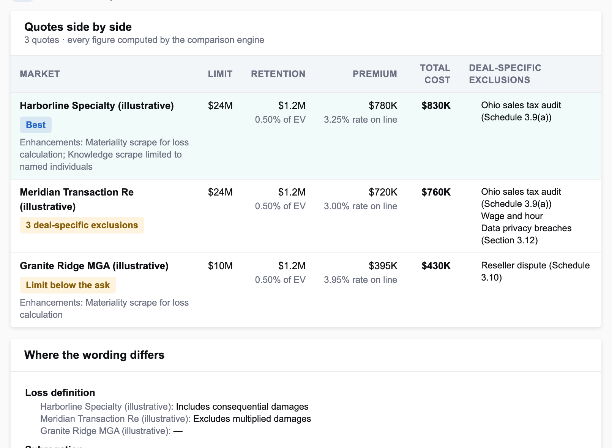This screenshot has width=612, height=448.
Task: Click the 3 quotes subtitle text
Action: (144, 40)
